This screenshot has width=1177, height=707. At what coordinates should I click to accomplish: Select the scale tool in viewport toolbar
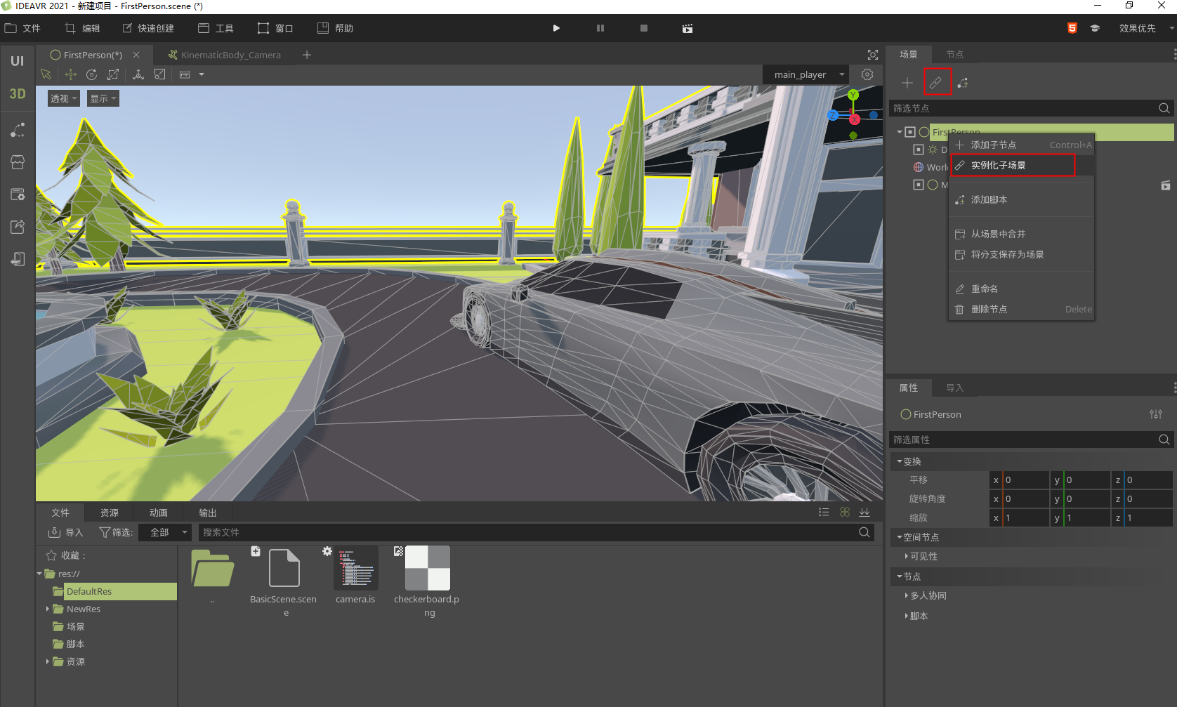113,74
